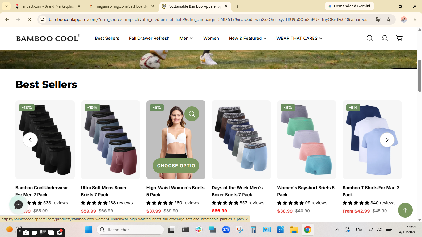Expand the WEAR THAT CARES dropdown
422x237 pixels.
(x=299, y=38)
